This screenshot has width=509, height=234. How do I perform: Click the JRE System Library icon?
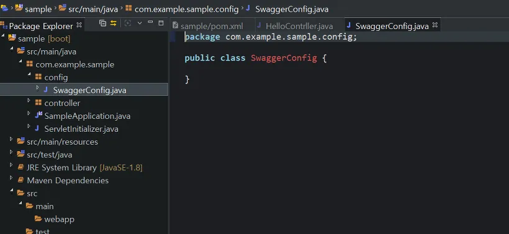pyautogui.click(x=20, y=167)
